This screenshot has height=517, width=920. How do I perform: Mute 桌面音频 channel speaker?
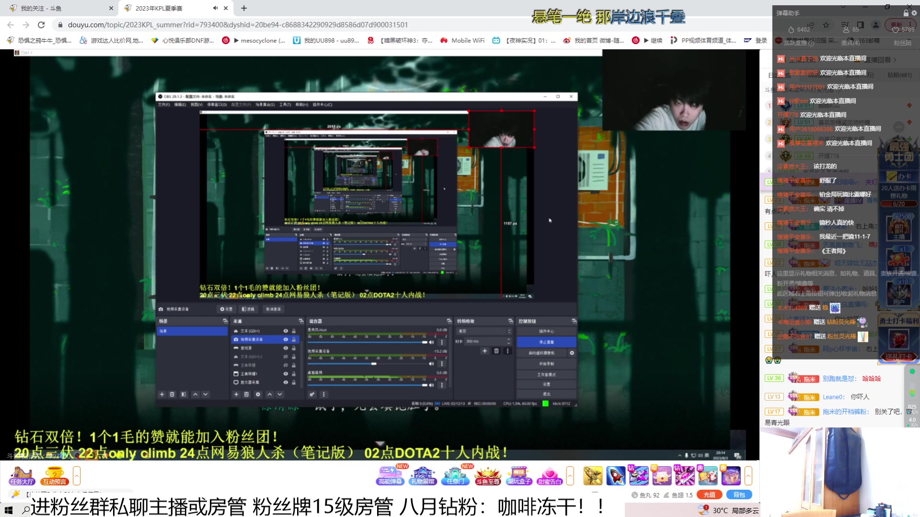432,385
